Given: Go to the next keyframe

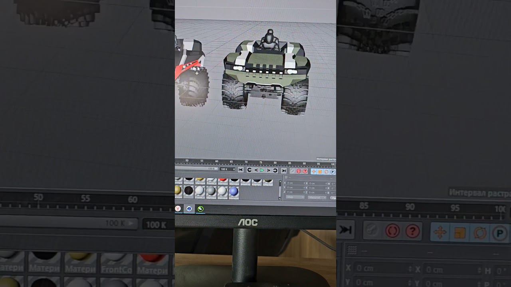Looking at the screenshot, I should tap(275, 170).
